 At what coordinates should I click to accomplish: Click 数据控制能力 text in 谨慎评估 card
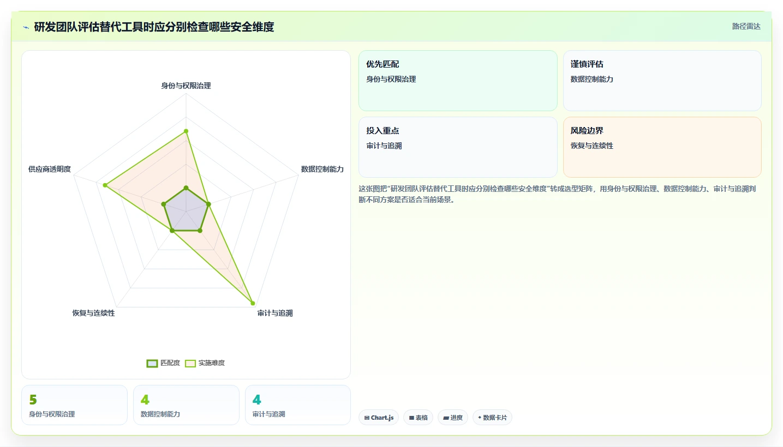(x=592, y=79)
